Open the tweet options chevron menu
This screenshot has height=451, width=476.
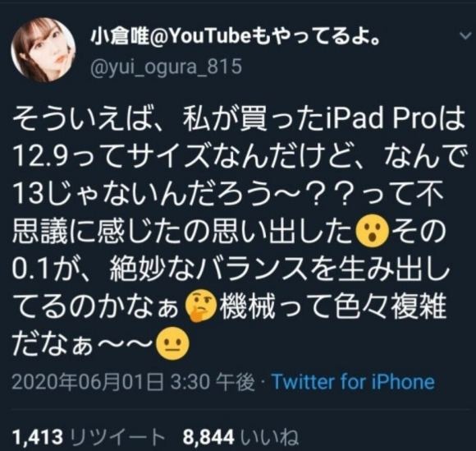(465, 36)
